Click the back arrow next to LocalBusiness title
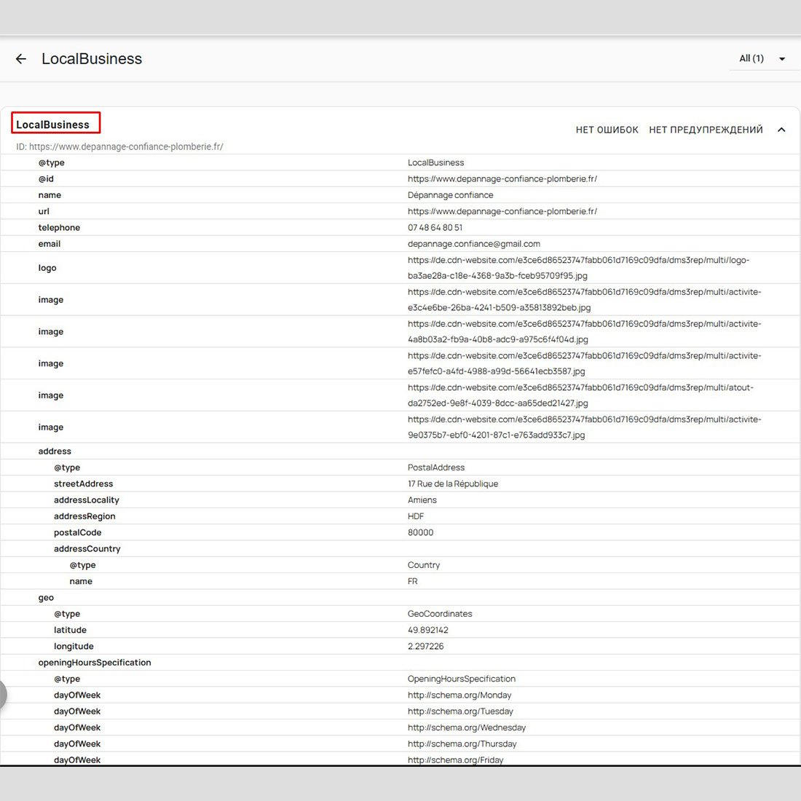This screenshot has width=801, height=801. tap(21, 59)
